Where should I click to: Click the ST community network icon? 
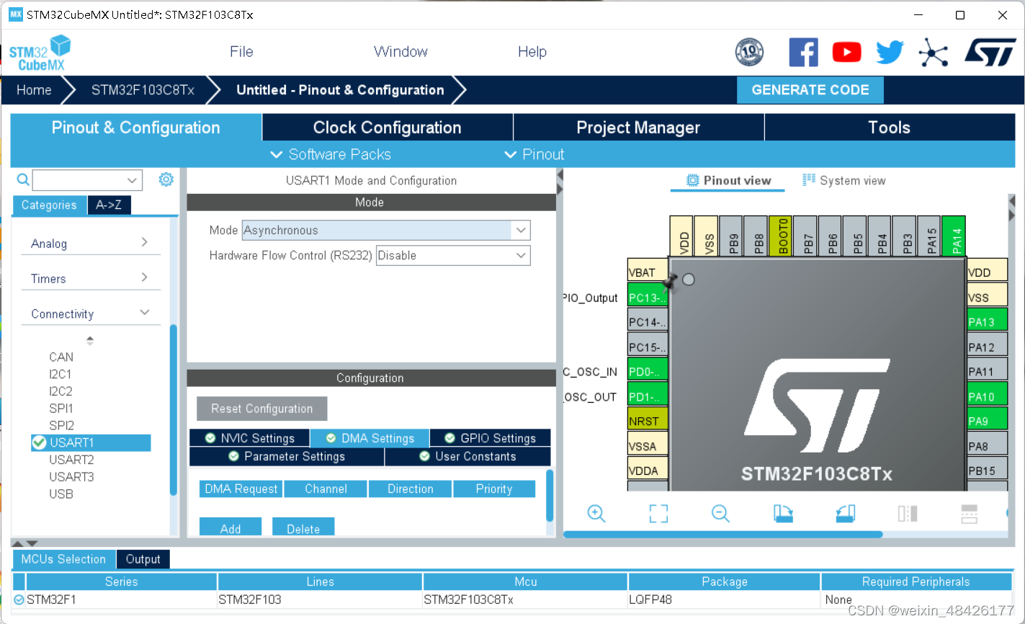pos(934,52)
